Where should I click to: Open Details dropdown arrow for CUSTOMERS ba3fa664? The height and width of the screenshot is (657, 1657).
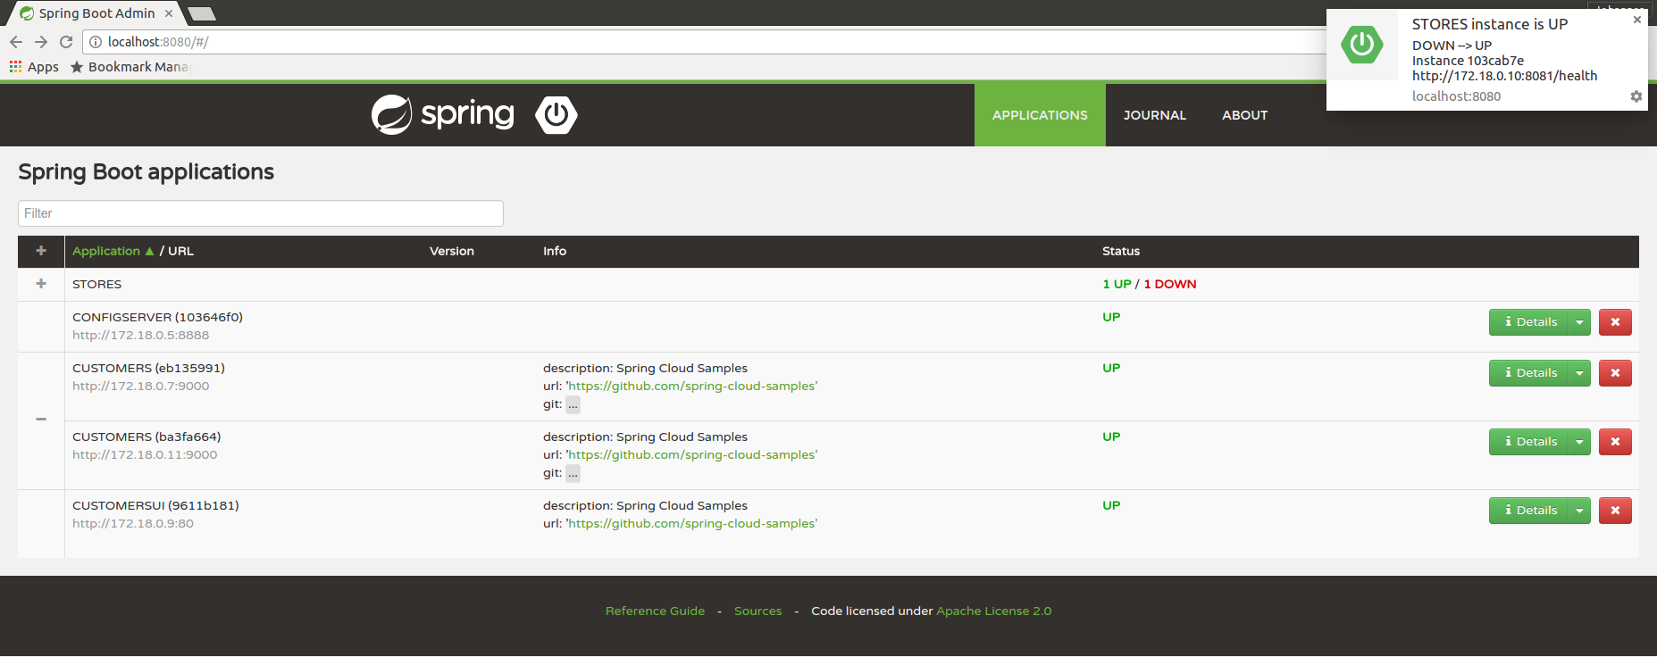click(x=1579, y=442)
